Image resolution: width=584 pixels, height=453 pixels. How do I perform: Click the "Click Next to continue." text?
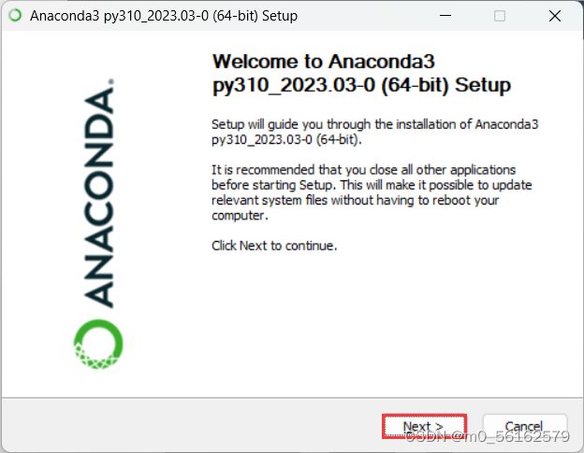coord(274,246)
